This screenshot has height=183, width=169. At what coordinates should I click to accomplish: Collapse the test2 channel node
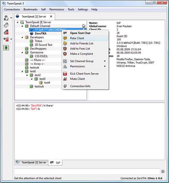[27, 75]
